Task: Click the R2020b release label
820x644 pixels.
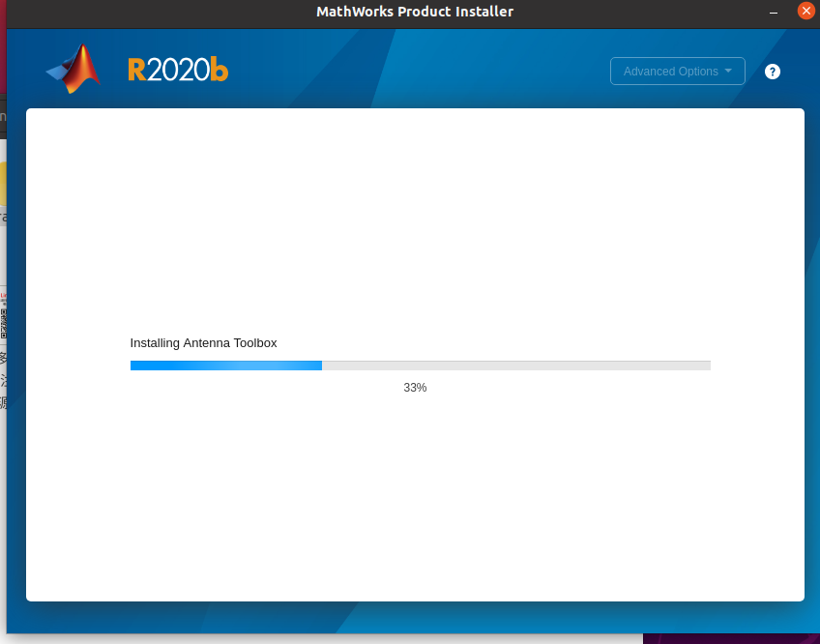Action: pyautogui.click(x=178, y=70)
